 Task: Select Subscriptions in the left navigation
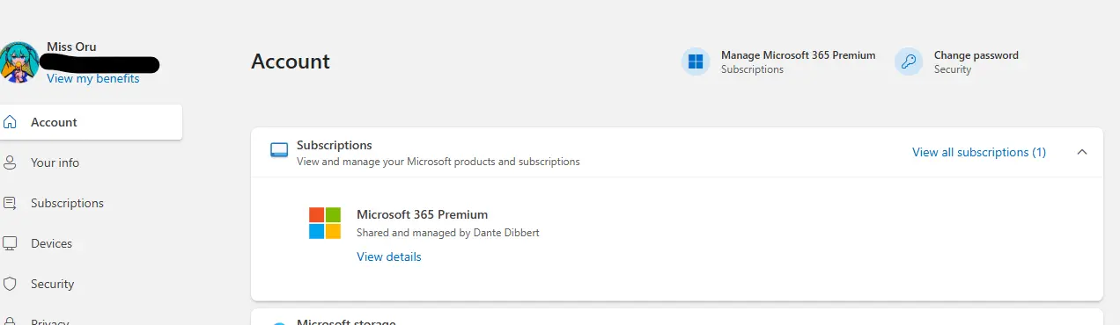pyautogui.click(x=67, y=203)
